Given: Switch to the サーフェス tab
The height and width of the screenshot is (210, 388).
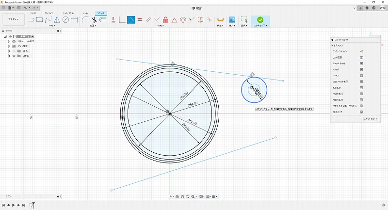Looking at the screenshot, I should pyautogui.click(x=49, y=14).
